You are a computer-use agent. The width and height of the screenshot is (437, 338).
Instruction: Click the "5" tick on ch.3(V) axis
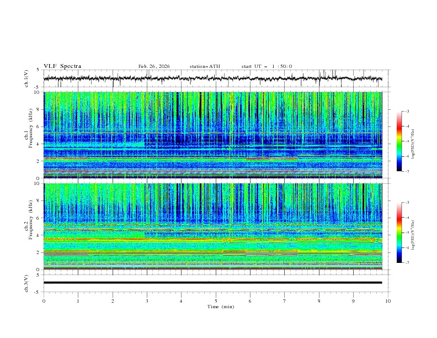pos(38,275)
